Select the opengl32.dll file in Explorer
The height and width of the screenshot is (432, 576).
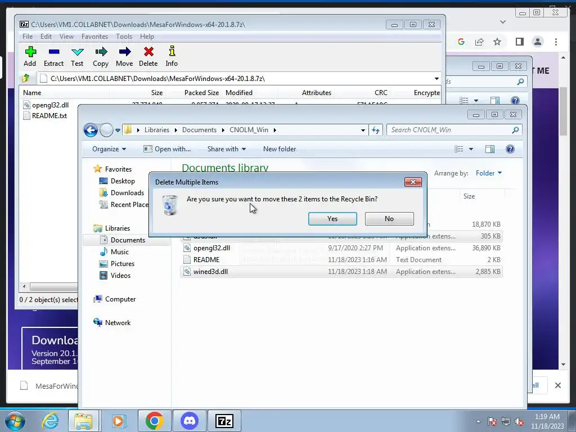click(341, 248)
